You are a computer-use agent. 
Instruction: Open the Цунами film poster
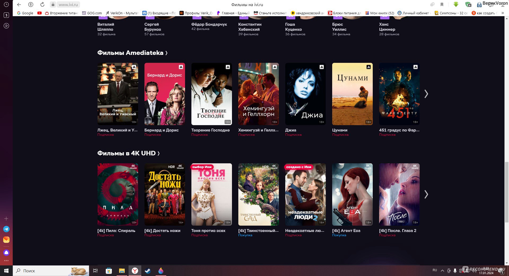click(x=352, y=94)
